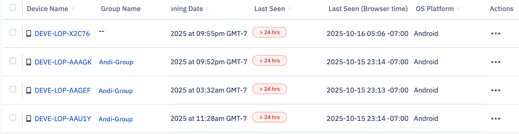Click the device icon beside DEVE-LOP-AAGEF
The width and height of the screenshot is (519, 134).
click(29, 90)
